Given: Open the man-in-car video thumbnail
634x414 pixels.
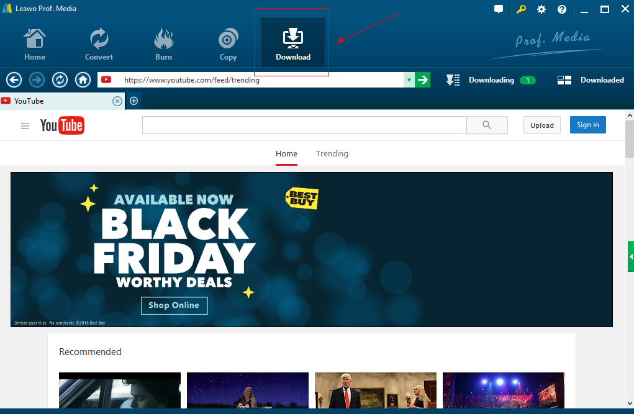Looking at the screenshot, I should click(x=120, y=390).
